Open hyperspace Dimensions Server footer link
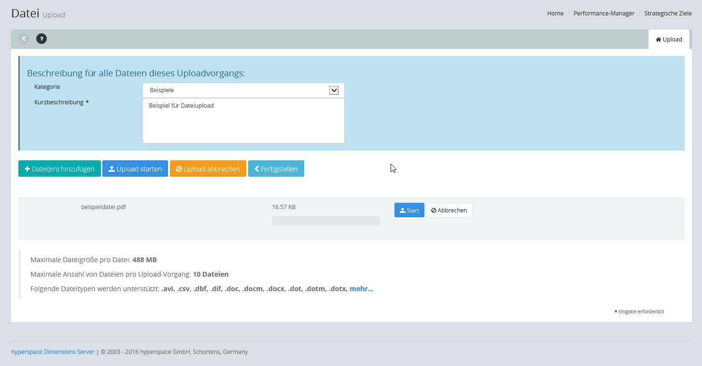702x366 pixels. (x=53, y=352)
